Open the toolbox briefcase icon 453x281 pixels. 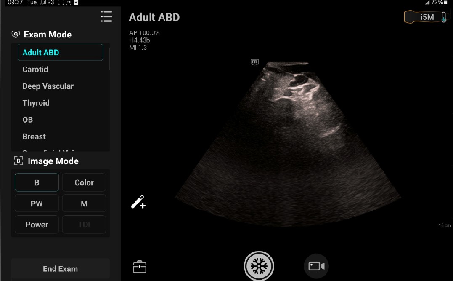tap(140, 267)
